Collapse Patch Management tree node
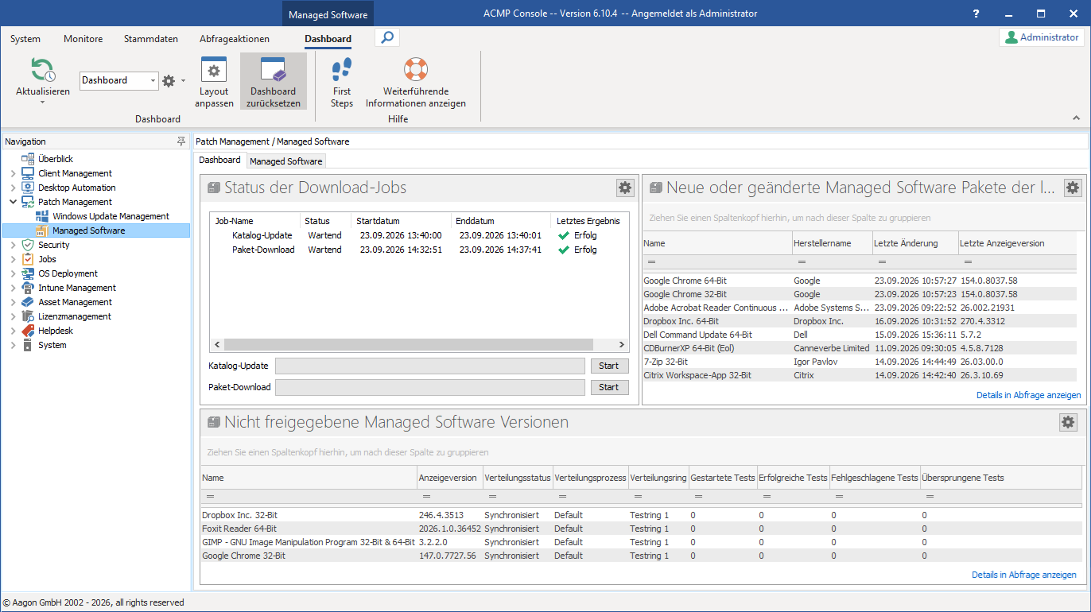Viewport: 1091px width, 612px height. pyautogui.click(x=13, y=202)
